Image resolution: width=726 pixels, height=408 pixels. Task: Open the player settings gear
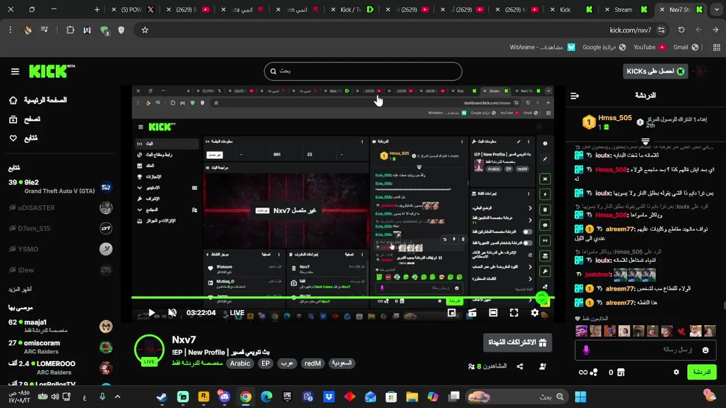[534, 313]
